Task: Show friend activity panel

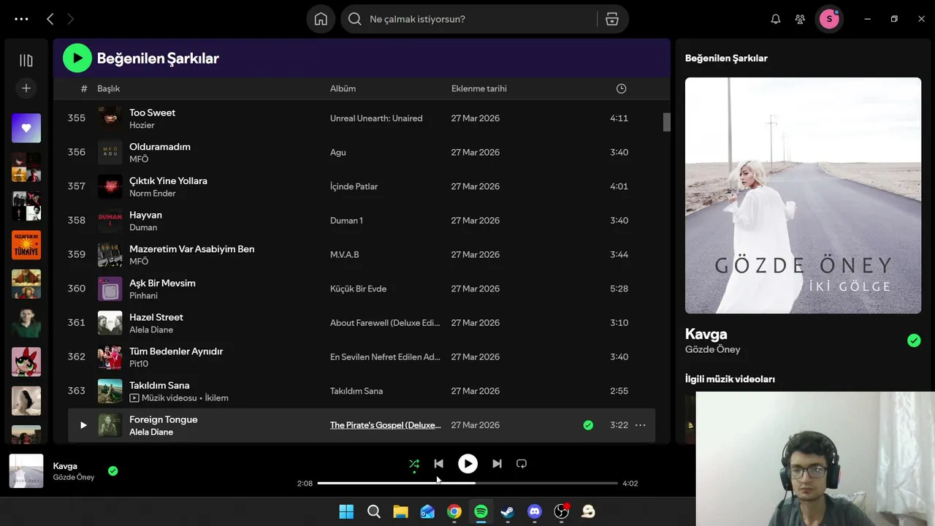Action: pyautogui.click(x=801, y=19)
